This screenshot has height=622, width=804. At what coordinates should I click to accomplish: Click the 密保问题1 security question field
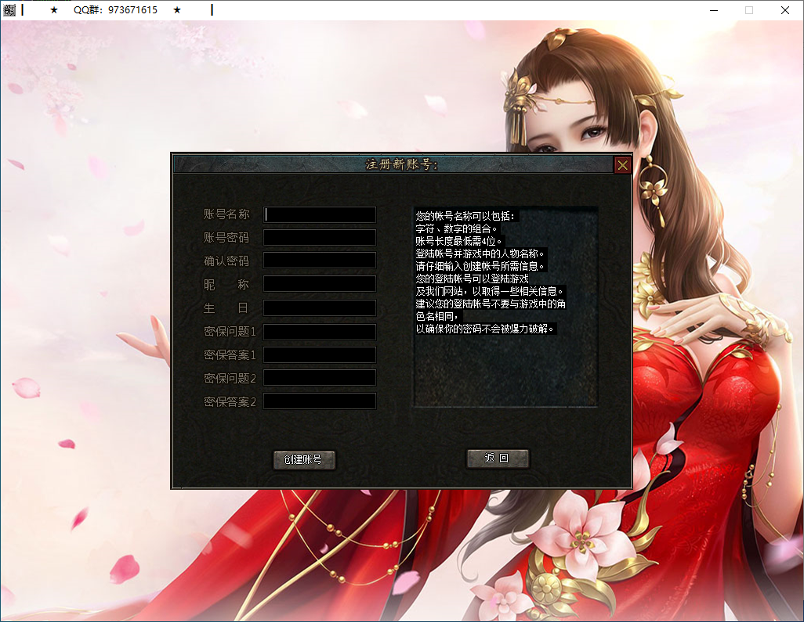319,331
